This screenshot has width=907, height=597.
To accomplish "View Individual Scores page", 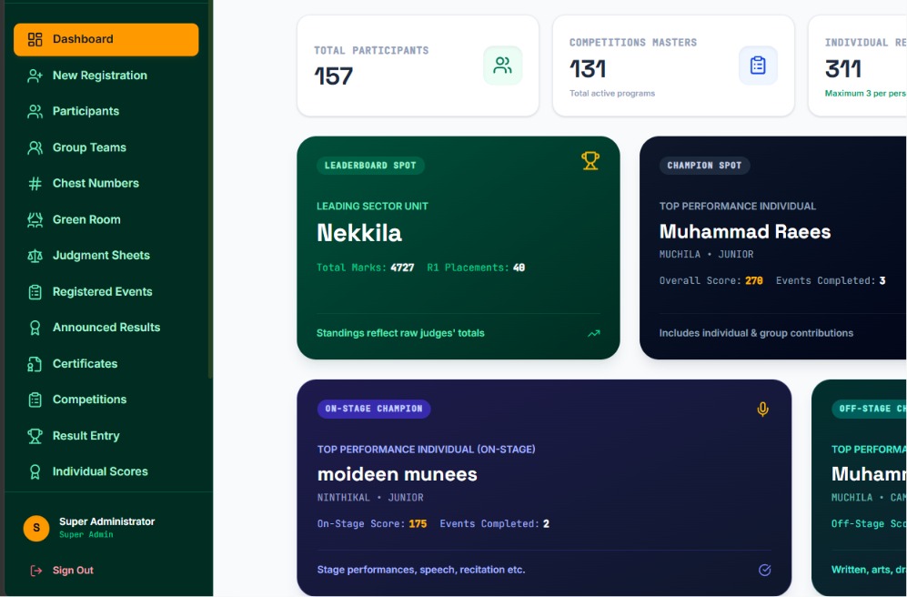I will pos(106,472).
